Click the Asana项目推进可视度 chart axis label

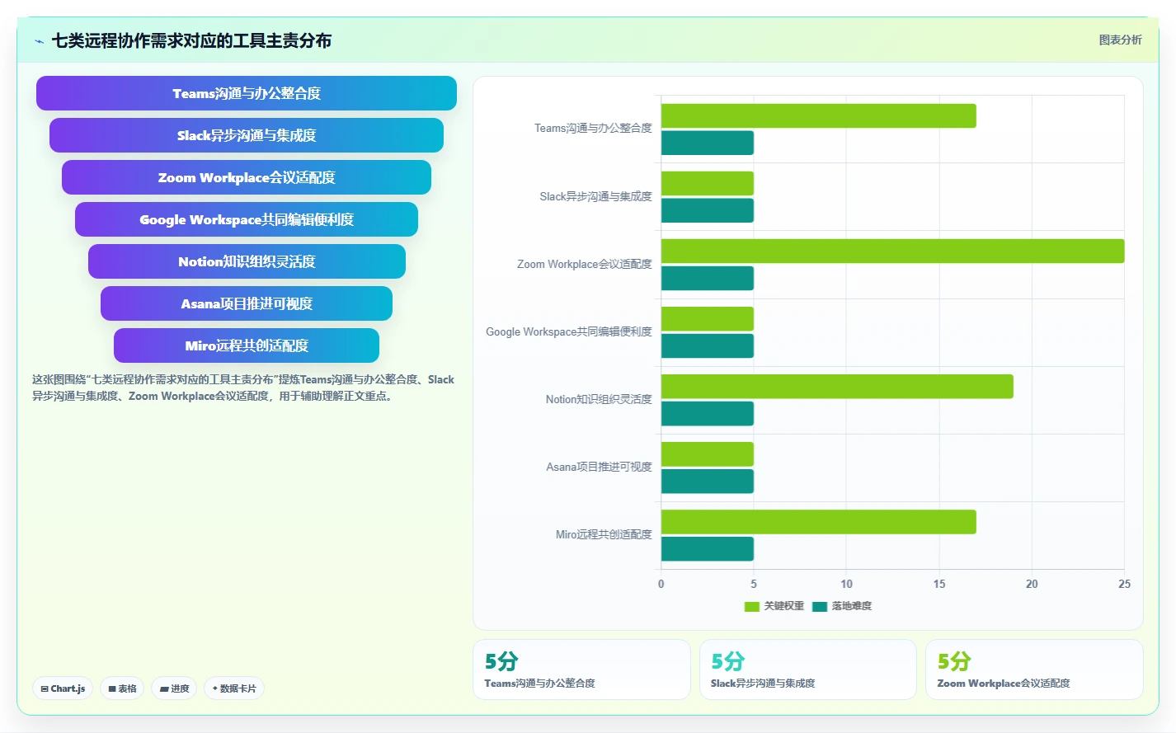(599, 467)
